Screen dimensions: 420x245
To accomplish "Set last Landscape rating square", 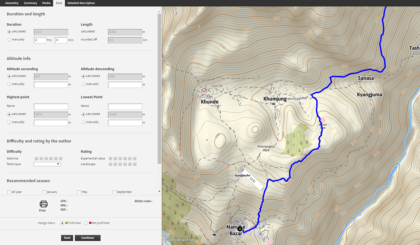I will (135, 164).
